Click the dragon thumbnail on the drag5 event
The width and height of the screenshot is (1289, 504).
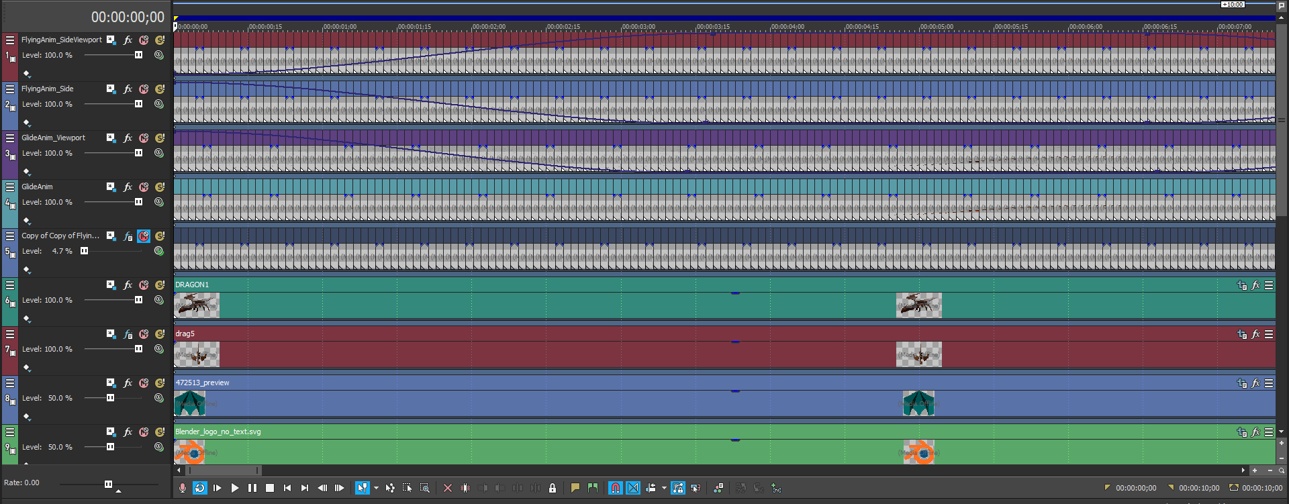tap(197, 355)
